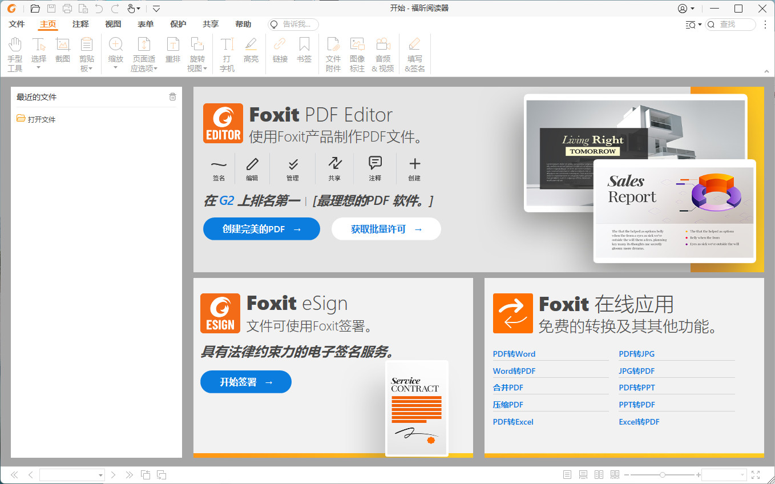Switch to facing pages view mode
Screen dimensions: 775x484
pos(599,475)
